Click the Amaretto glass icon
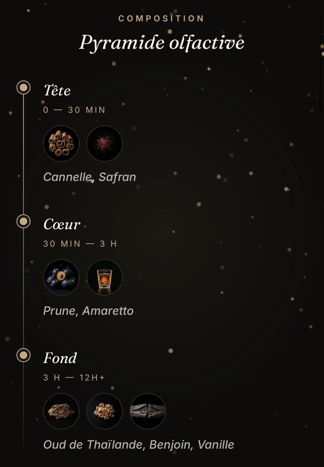 104,277
